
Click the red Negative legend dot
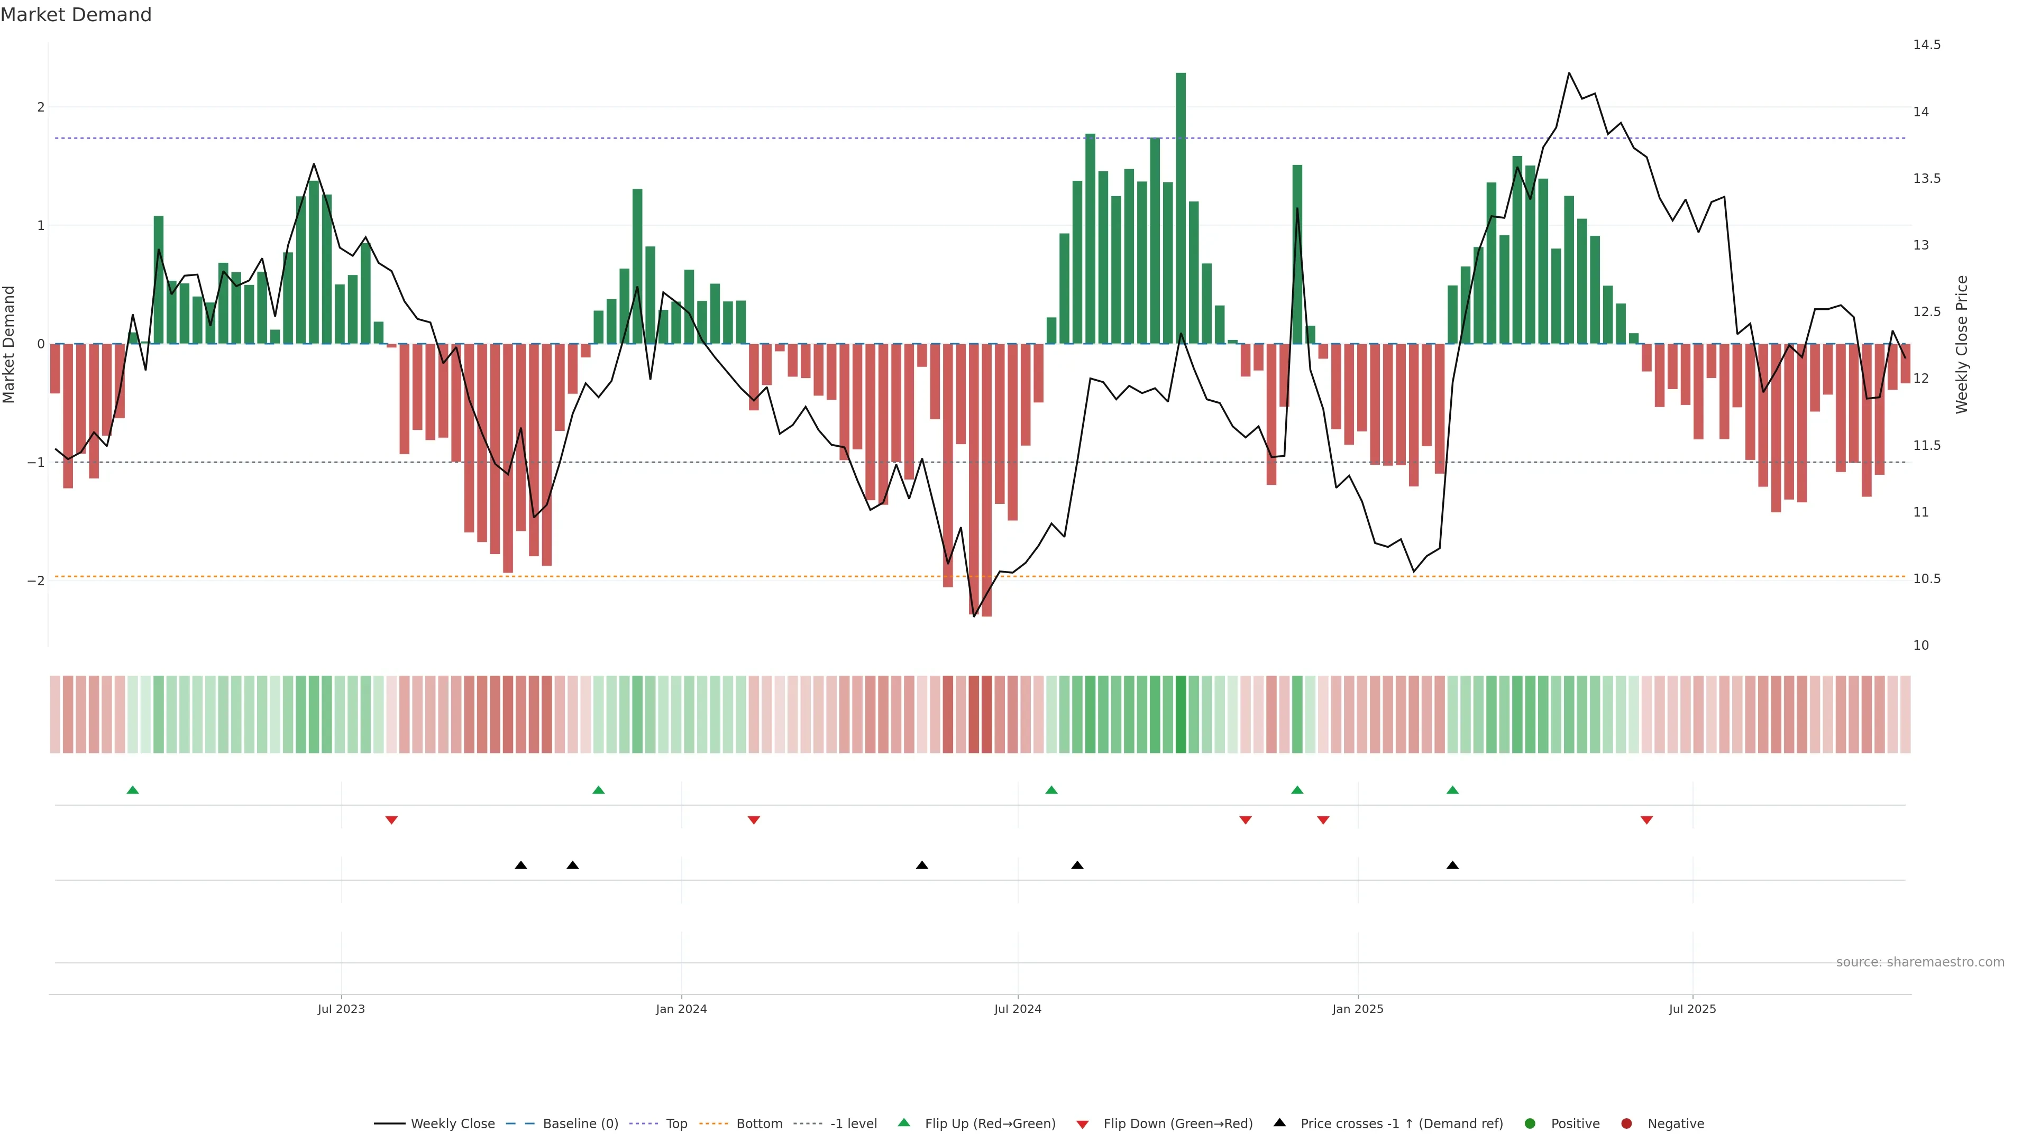pos(1626,1124)
